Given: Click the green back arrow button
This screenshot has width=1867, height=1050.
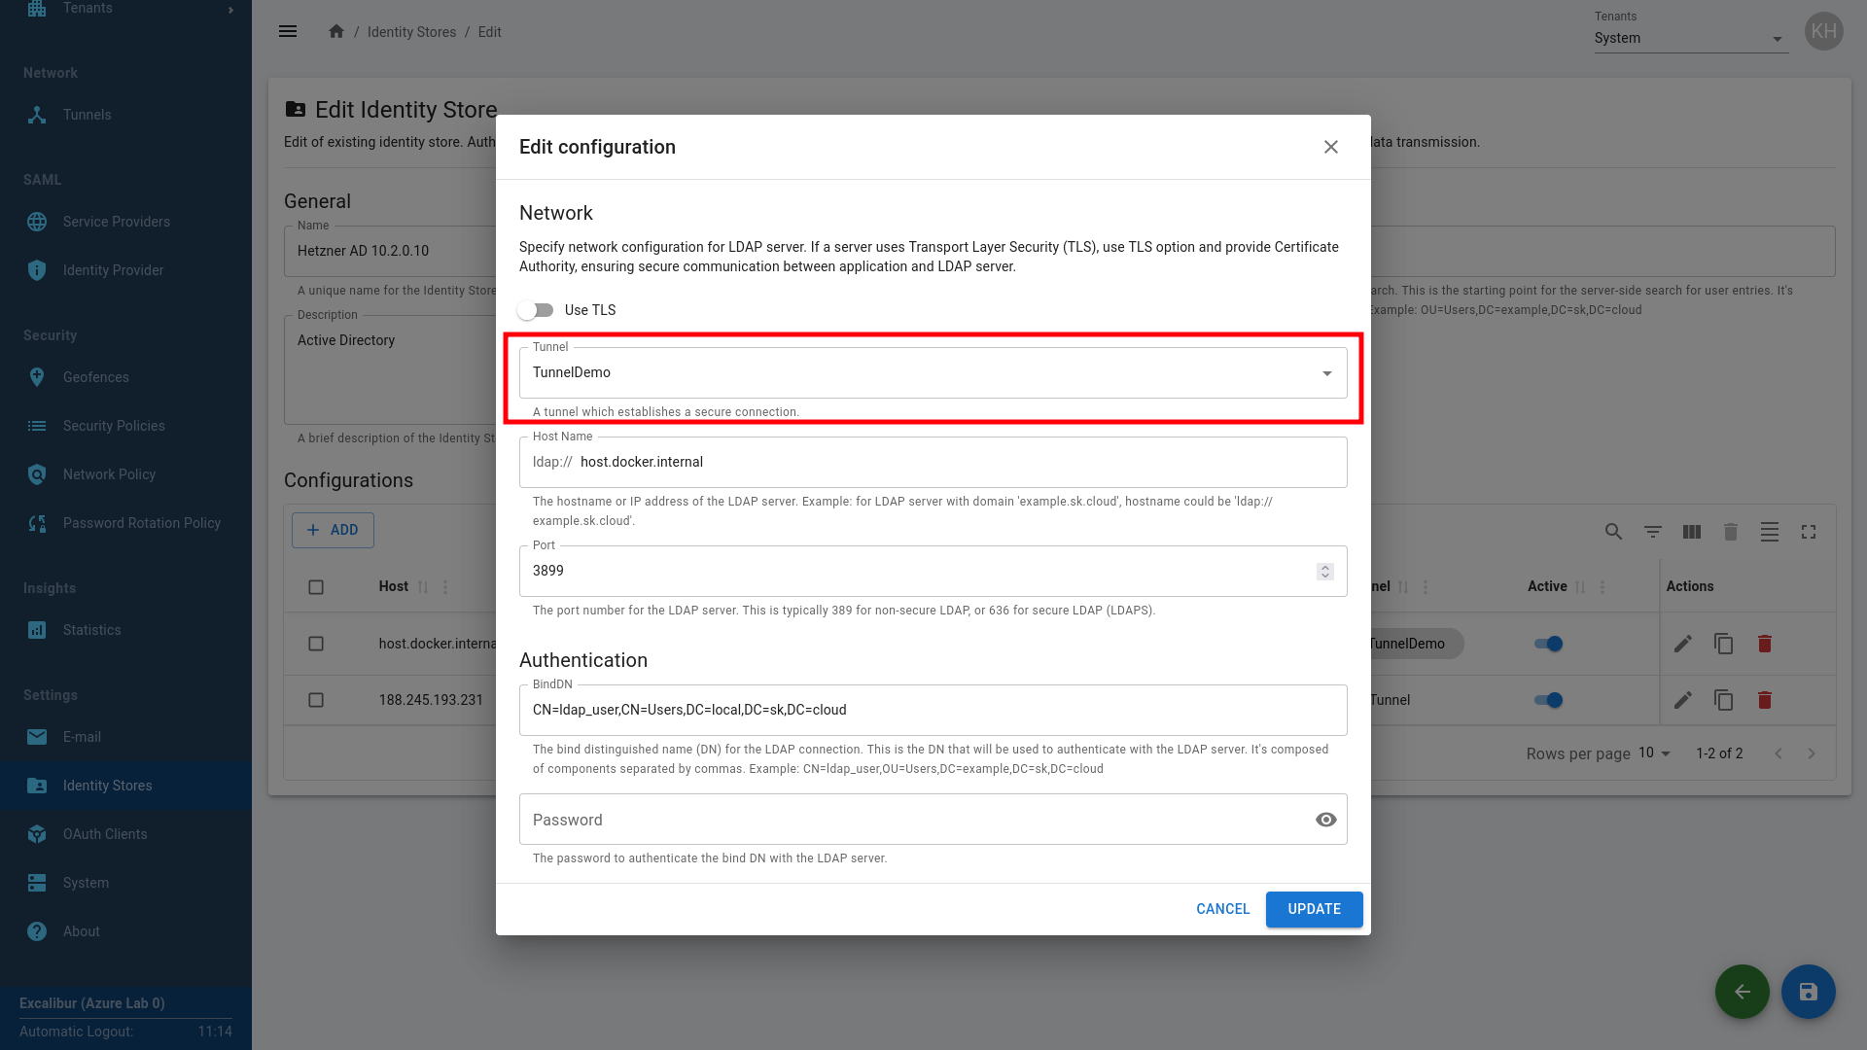Looking at the screenshot, I should click(x=1742, y=992).
